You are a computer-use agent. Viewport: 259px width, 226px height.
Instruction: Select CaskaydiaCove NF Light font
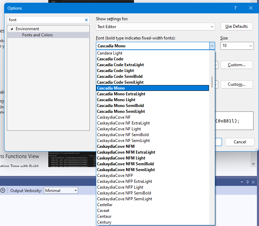click(152, 129)
